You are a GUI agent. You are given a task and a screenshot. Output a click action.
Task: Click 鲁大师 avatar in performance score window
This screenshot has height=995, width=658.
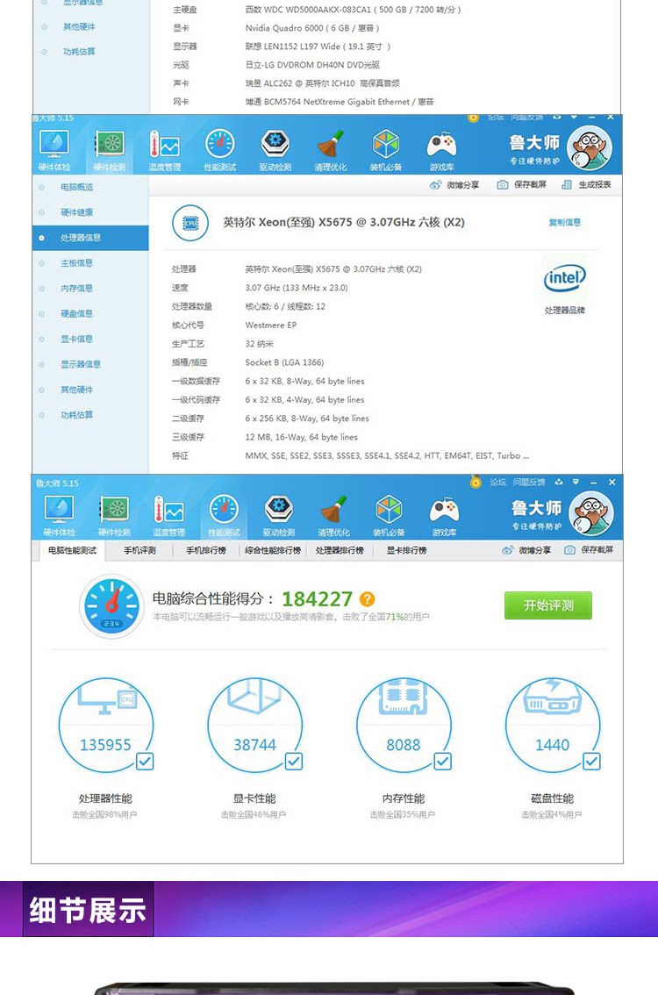point(591,513)
